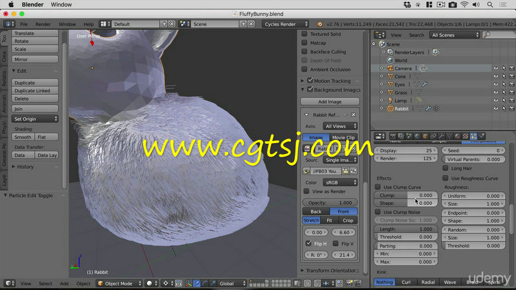Click the Rabbit particle system icon in outliner
Viewport: 516px width, 290px height.
coord(436,108)
